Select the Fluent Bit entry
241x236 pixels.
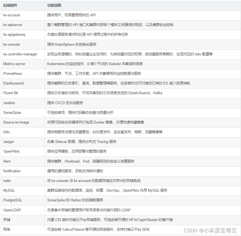pyautogui.click(x=11, y=93)
